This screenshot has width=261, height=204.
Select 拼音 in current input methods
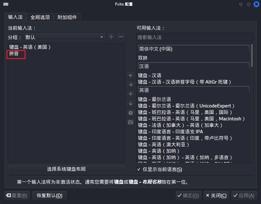pyautogui.click(x=66, y=54)
